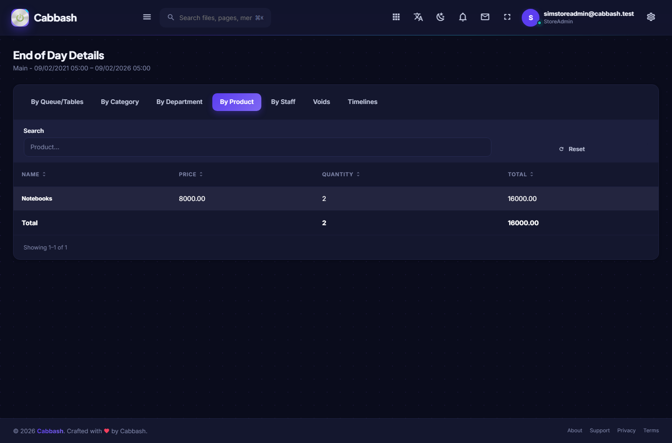Open the settings gear icon
Viewport: 672px width, 443px height.
pos(651,17)
